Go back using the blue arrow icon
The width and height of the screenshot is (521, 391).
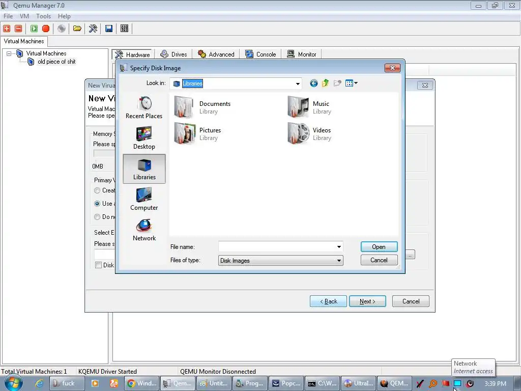[x=313, y=83]
